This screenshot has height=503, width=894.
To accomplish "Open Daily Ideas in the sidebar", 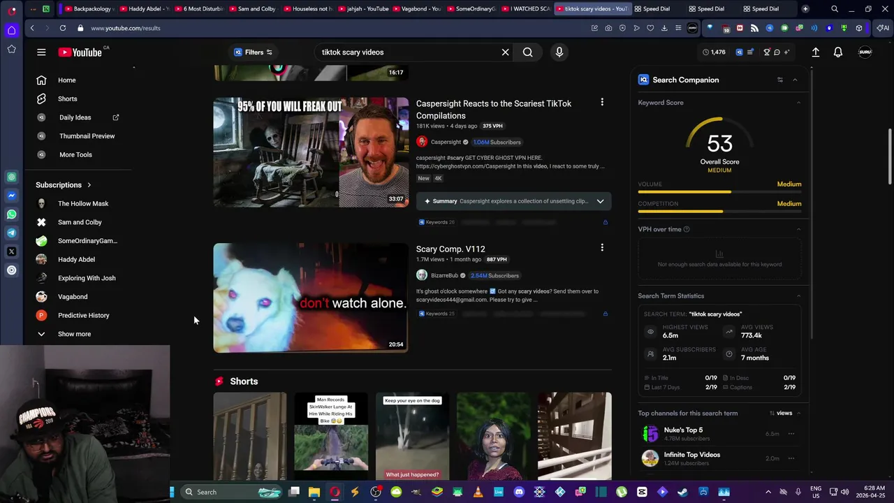I will tap(75, 117).
